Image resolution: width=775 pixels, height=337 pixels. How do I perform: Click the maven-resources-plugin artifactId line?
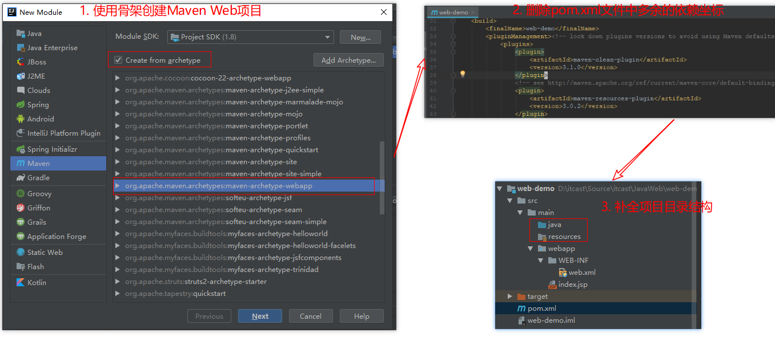615,98
